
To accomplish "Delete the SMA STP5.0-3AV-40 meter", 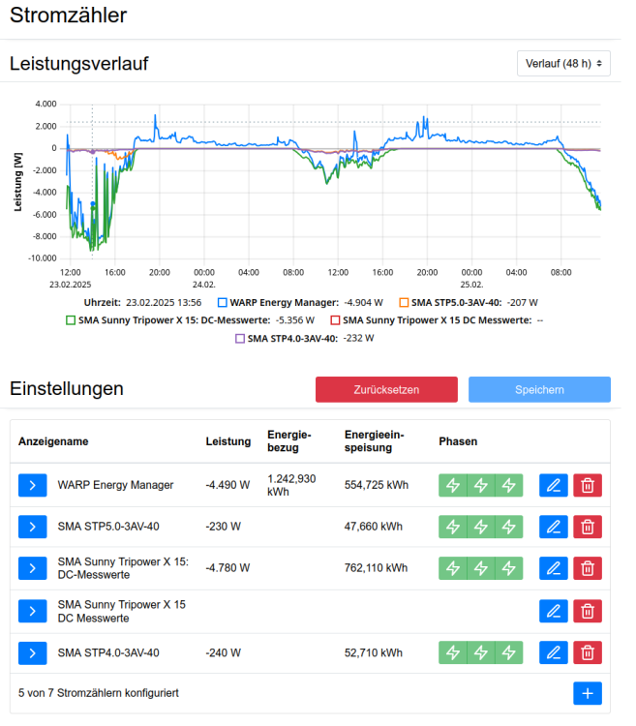I will pos(588,527).
